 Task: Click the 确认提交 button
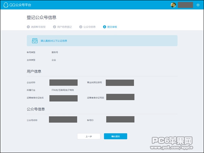tap(115, 136)
